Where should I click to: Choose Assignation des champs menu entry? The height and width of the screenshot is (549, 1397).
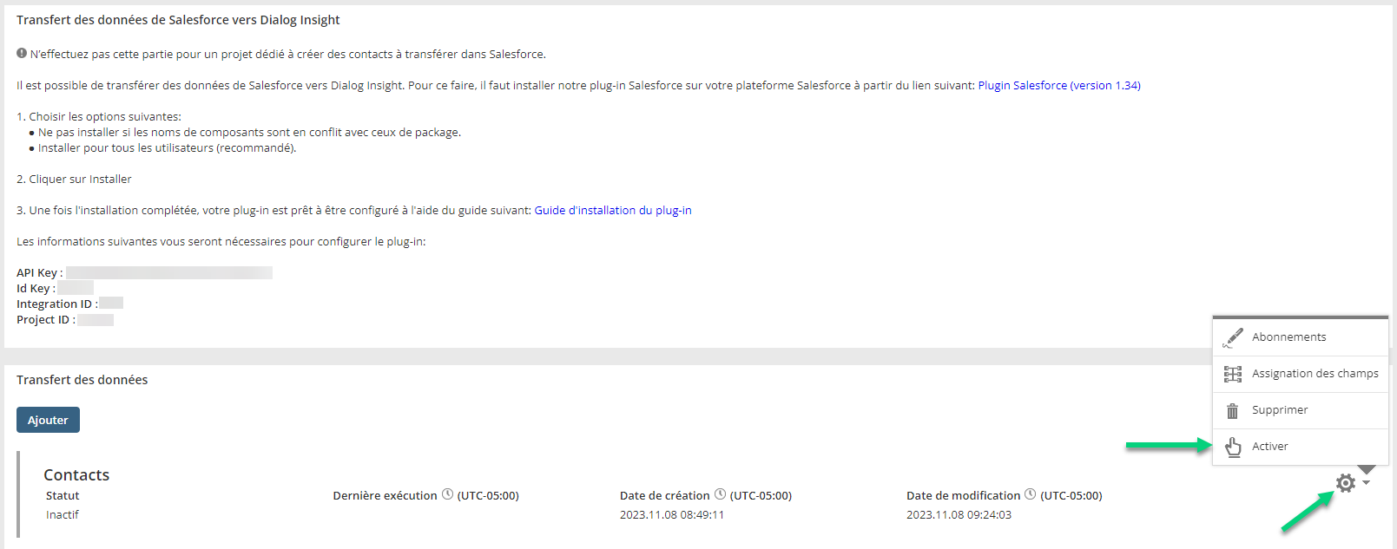[x=1301, y=374]
